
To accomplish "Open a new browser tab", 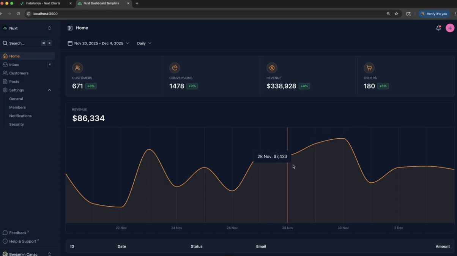I will point(137,3).
